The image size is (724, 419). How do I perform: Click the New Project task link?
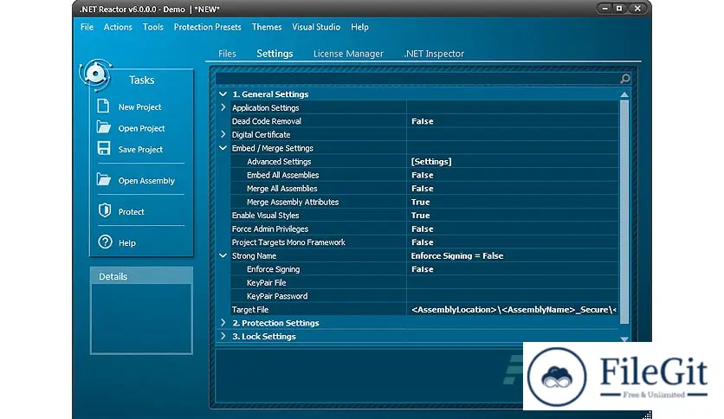click(139, 107)
